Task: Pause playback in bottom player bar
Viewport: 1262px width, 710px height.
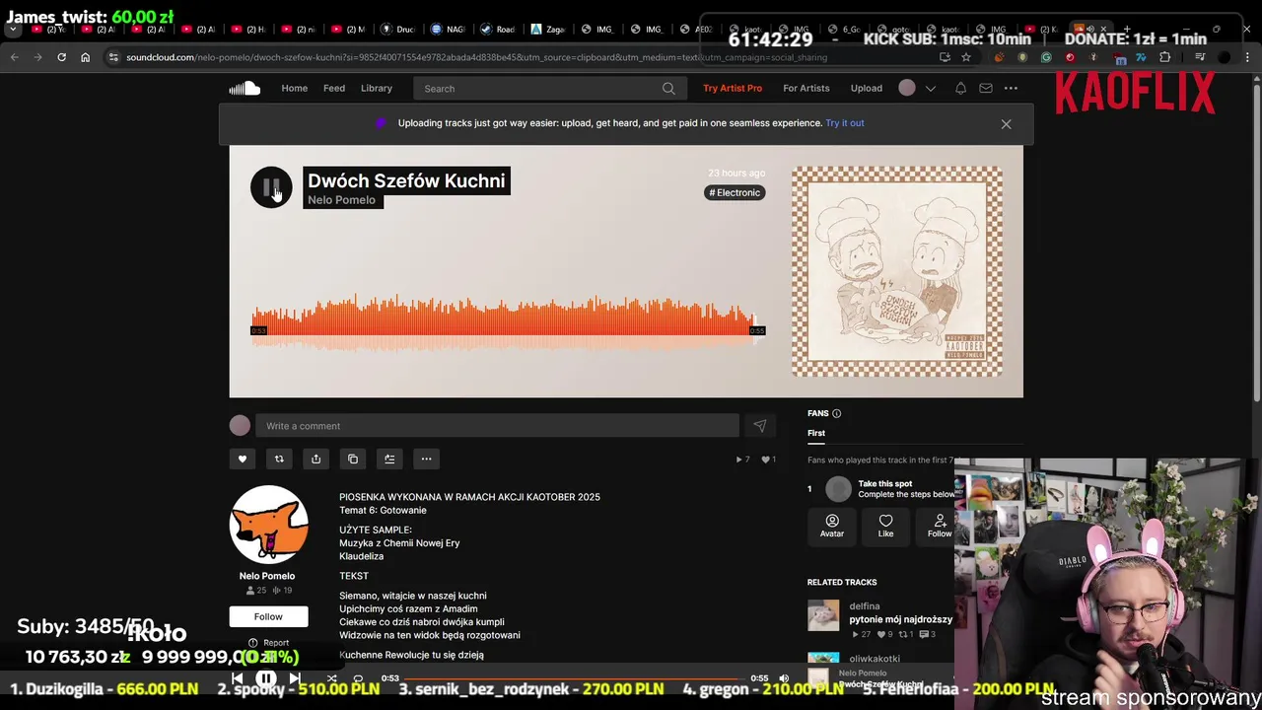Action: pos(266,678)
